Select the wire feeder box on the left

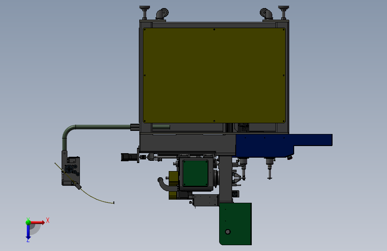pyautogui.click(x=71, y=171)
